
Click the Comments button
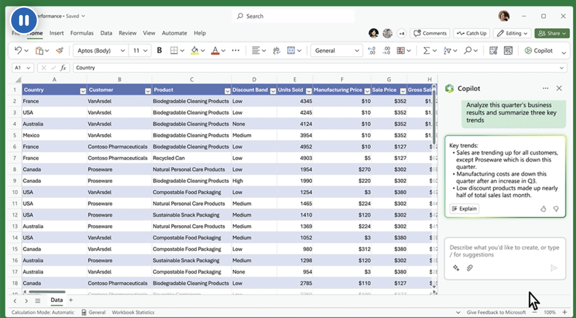tap(430, 33)
